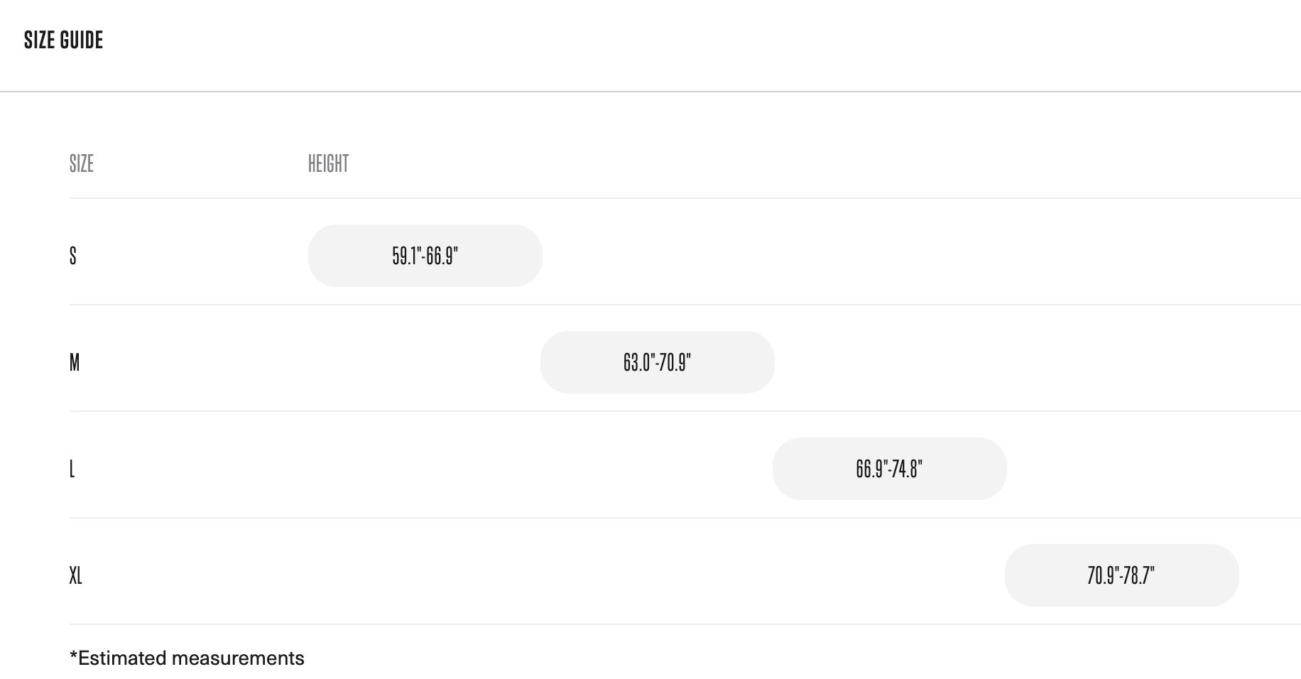Select the HEIGHT column header
Image resolution: width=1301 pixels, height=679 pixels.
[328, 164]
